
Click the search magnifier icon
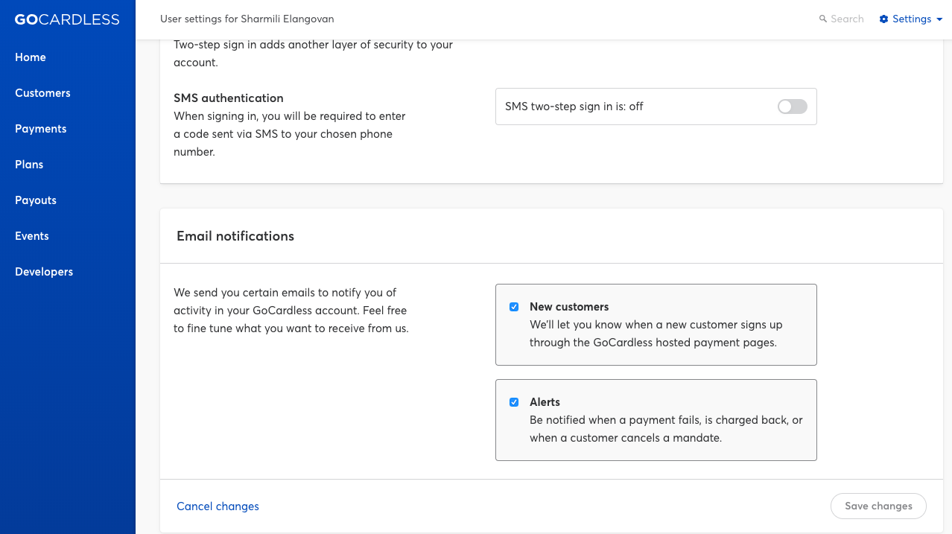822,19
